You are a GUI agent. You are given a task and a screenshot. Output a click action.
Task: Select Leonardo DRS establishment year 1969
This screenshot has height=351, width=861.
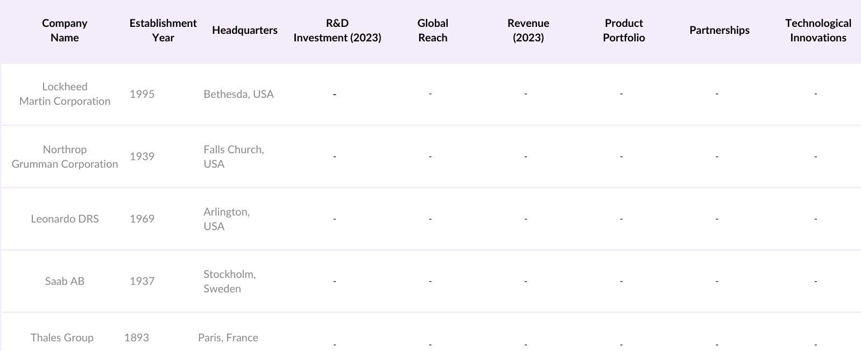(x=142, y=219)
